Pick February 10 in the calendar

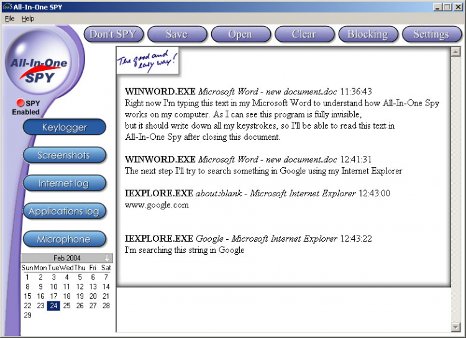[x=54, y=286]
